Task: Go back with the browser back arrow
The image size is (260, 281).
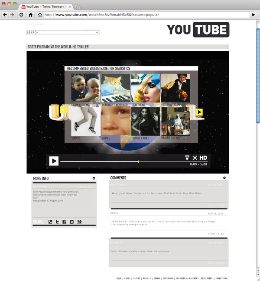Action: click(5, 15)
